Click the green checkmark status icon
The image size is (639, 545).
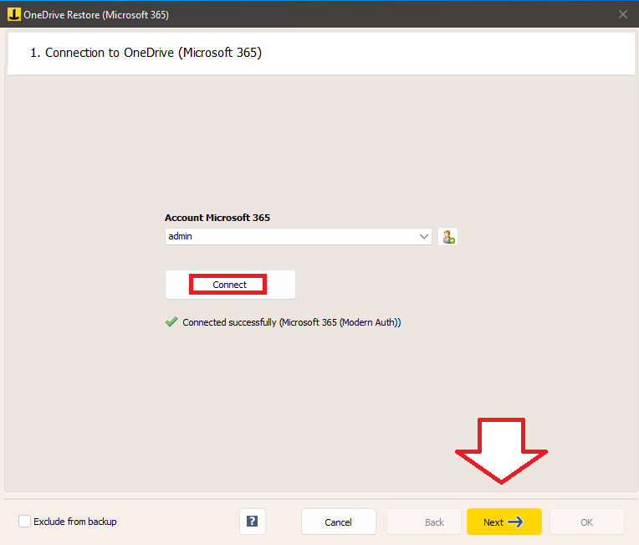point(171,322)
